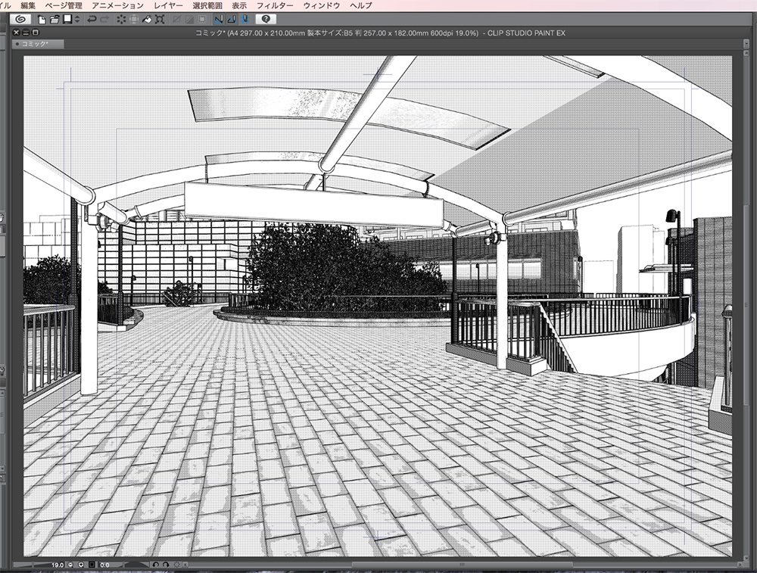This screenshot has height=573, width=757.
Task: Save the document with floppy icon
Action: click(x=67, y=20)
